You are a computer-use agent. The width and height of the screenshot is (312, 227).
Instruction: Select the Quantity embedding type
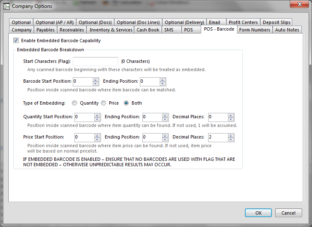[x=74, y=103]
